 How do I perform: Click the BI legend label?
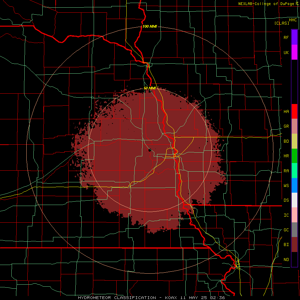coord(286,245)
